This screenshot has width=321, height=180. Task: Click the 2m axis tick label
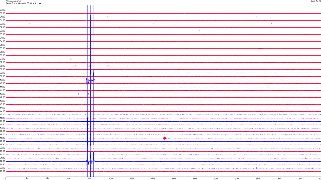27,179
